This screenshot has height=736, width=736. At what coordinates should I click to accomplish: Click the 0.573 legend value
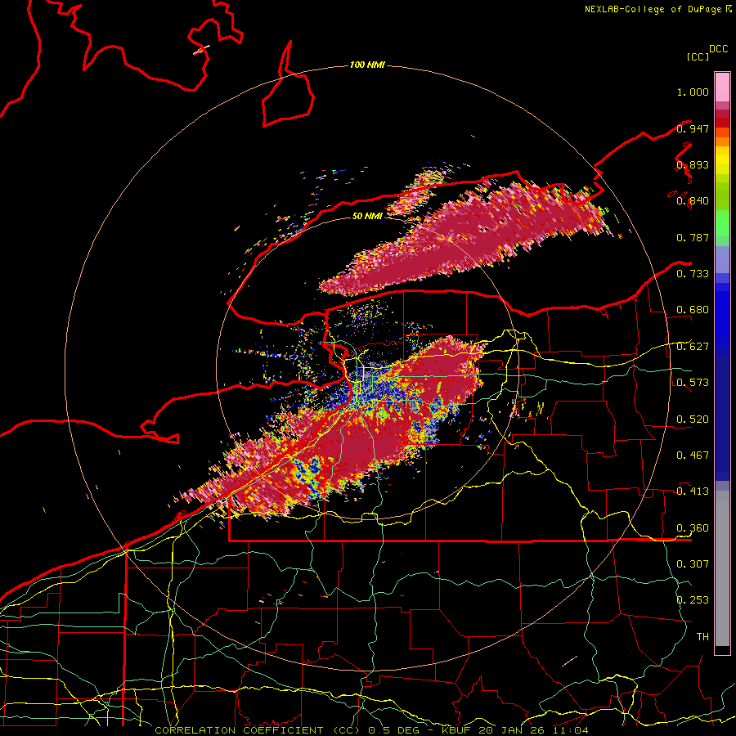point(693,383)
